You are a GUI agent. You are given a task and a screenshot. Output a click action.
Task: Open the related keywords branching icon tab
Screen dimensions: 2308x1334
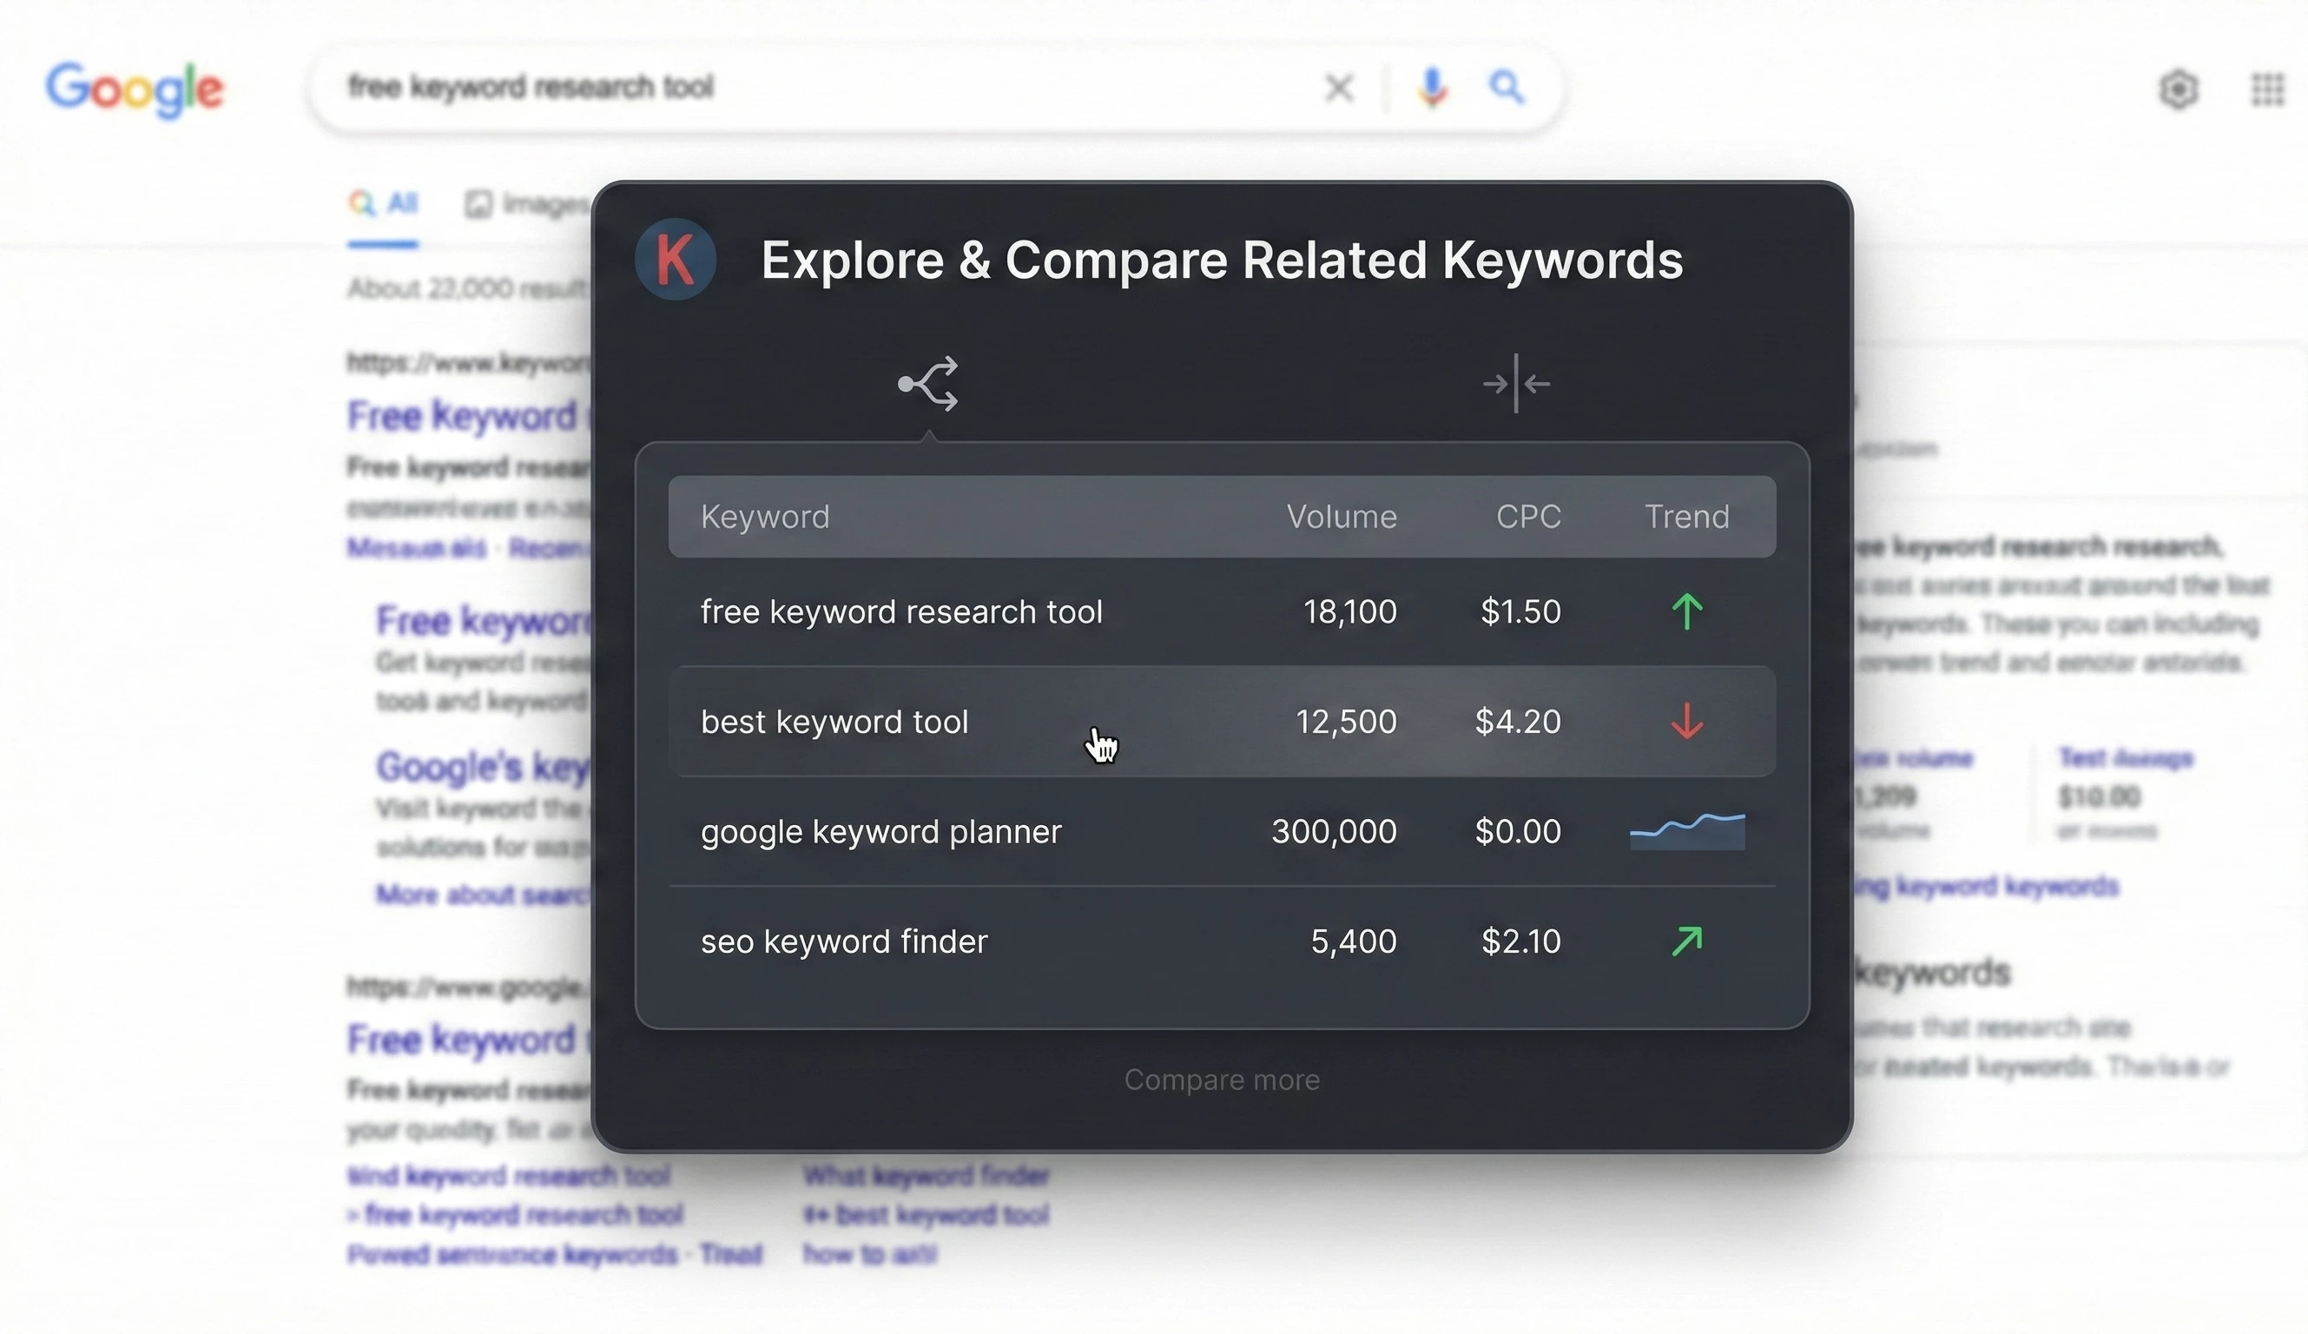pos(929,384)
